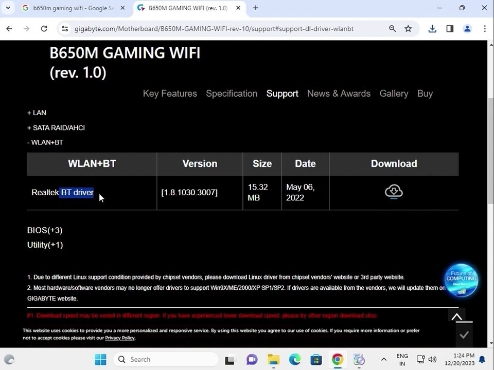Click the B650M GAMING WIFI heading
The image size is (494, 370).
[125, 62]
